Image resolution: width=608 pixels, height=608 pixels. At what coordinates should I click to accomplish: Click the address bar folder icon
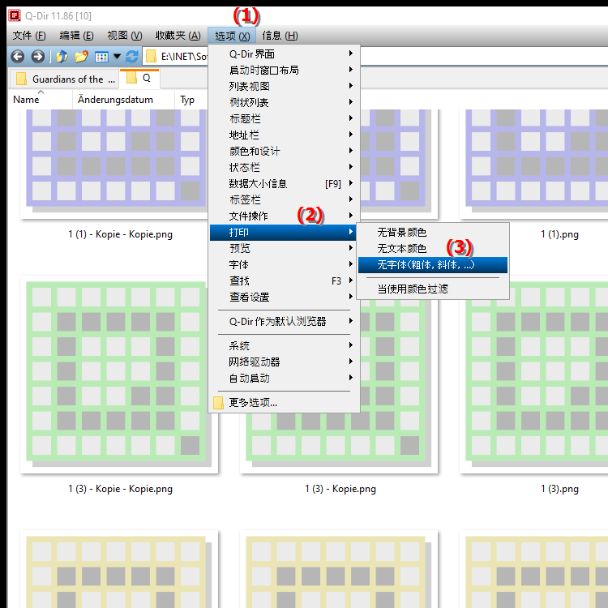tap(151, 57)
